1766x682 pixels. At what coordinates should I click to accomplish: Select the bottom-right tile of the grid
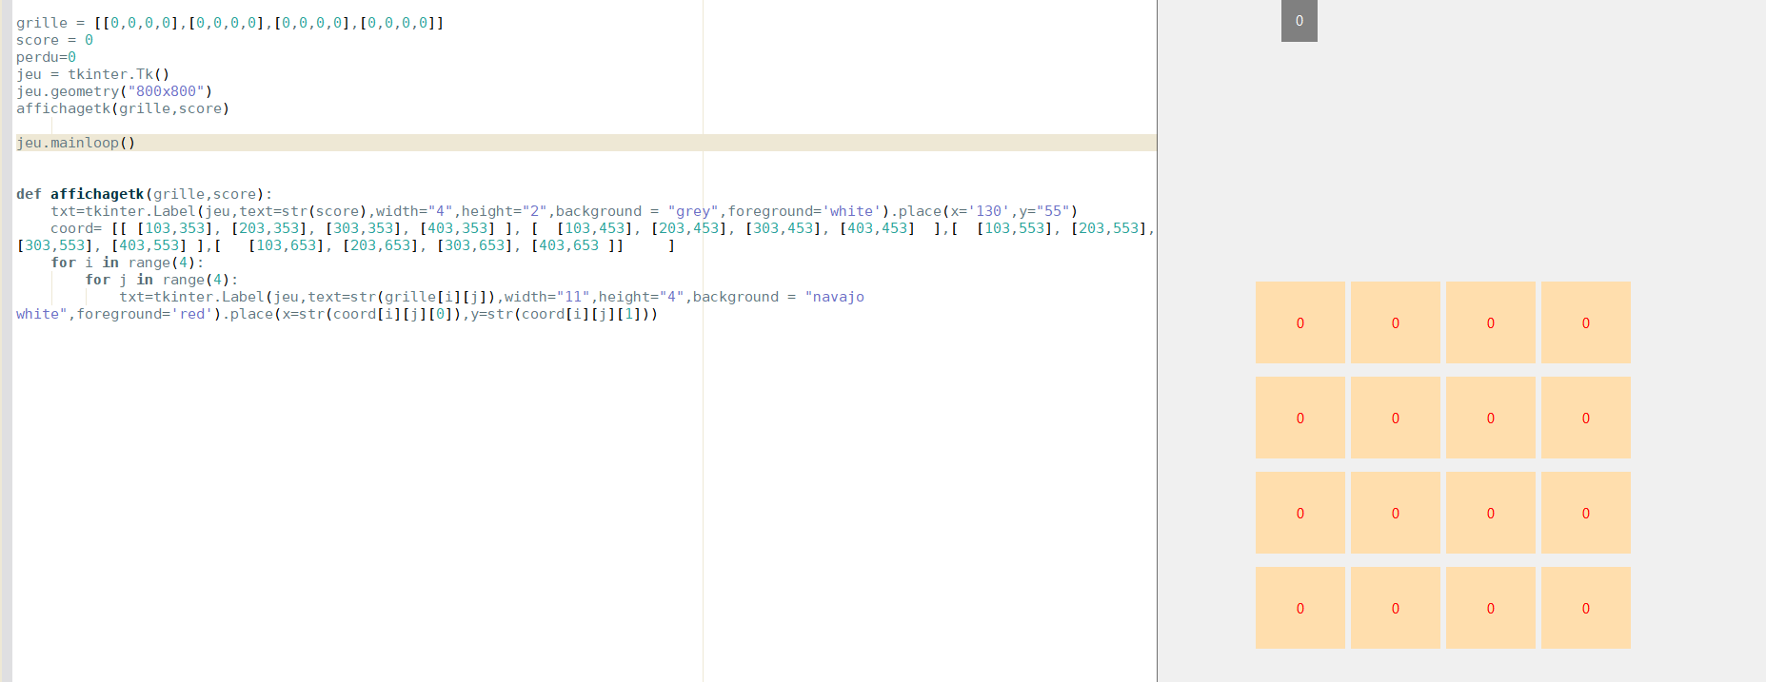(x=1585, y=608)
